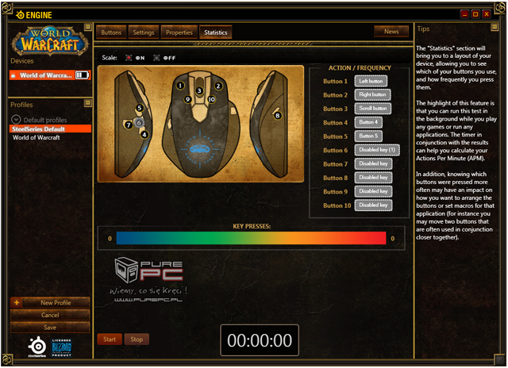
Task: Turn Scale ON
Action: 129,58
